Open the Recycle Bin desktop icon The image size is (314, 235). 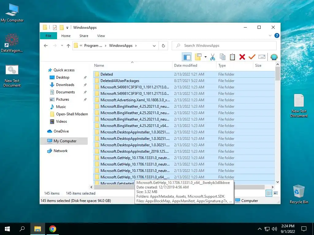299,194
